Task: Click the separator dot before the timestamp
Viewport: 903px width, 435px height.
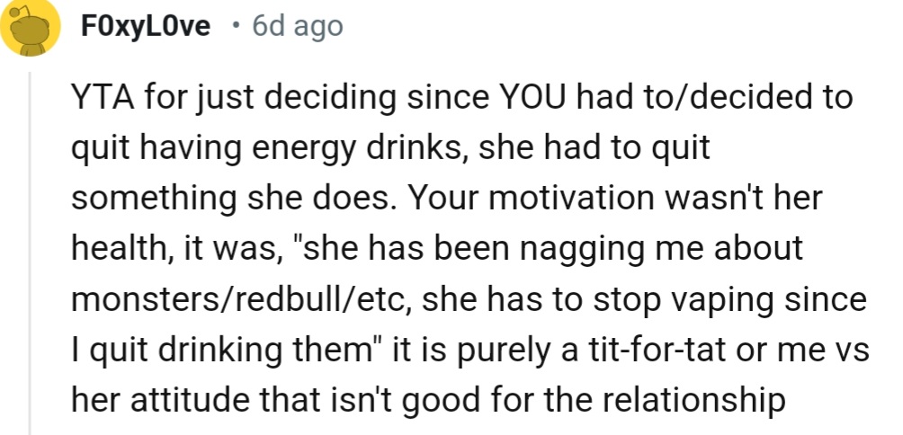Action: (233, 27)
